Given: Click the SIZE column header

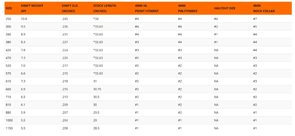Looking at the screenshot, I should [x=9, y=8].
